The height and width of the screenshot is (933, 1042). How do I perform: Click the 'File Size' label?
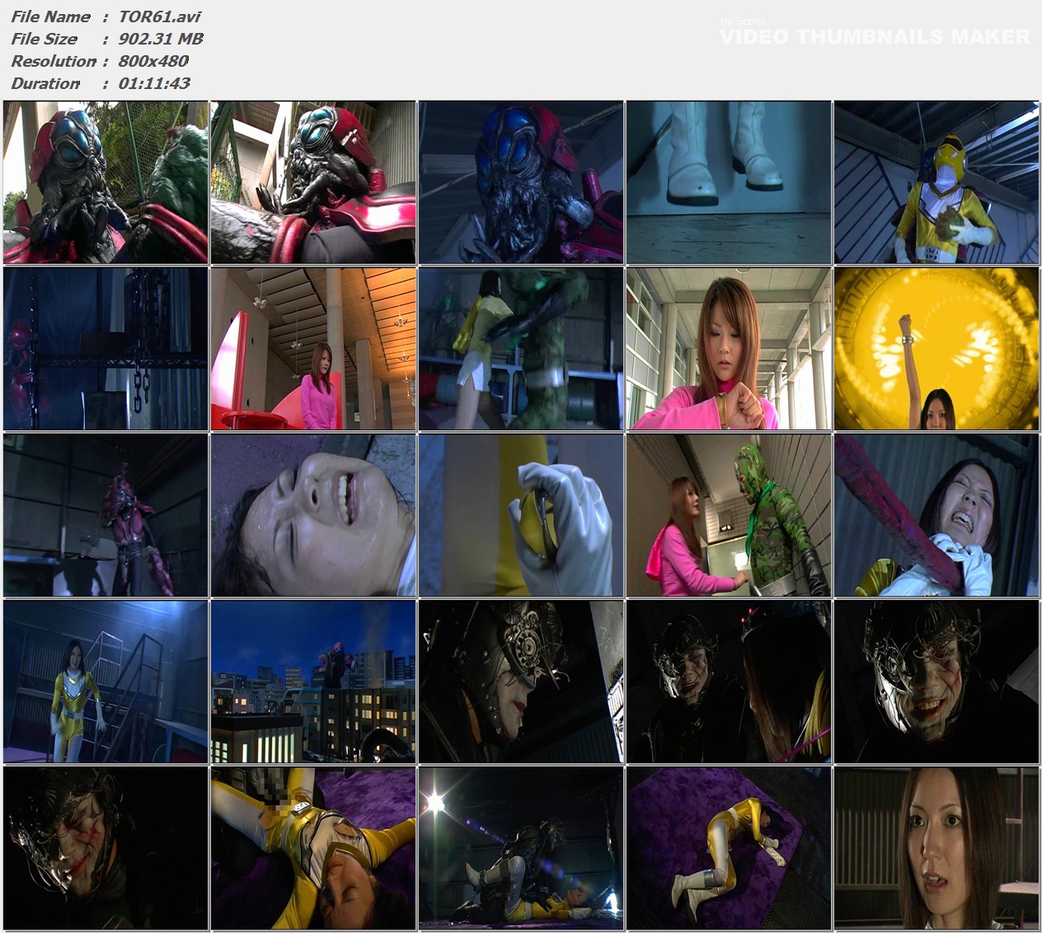(x=44, y=39)
